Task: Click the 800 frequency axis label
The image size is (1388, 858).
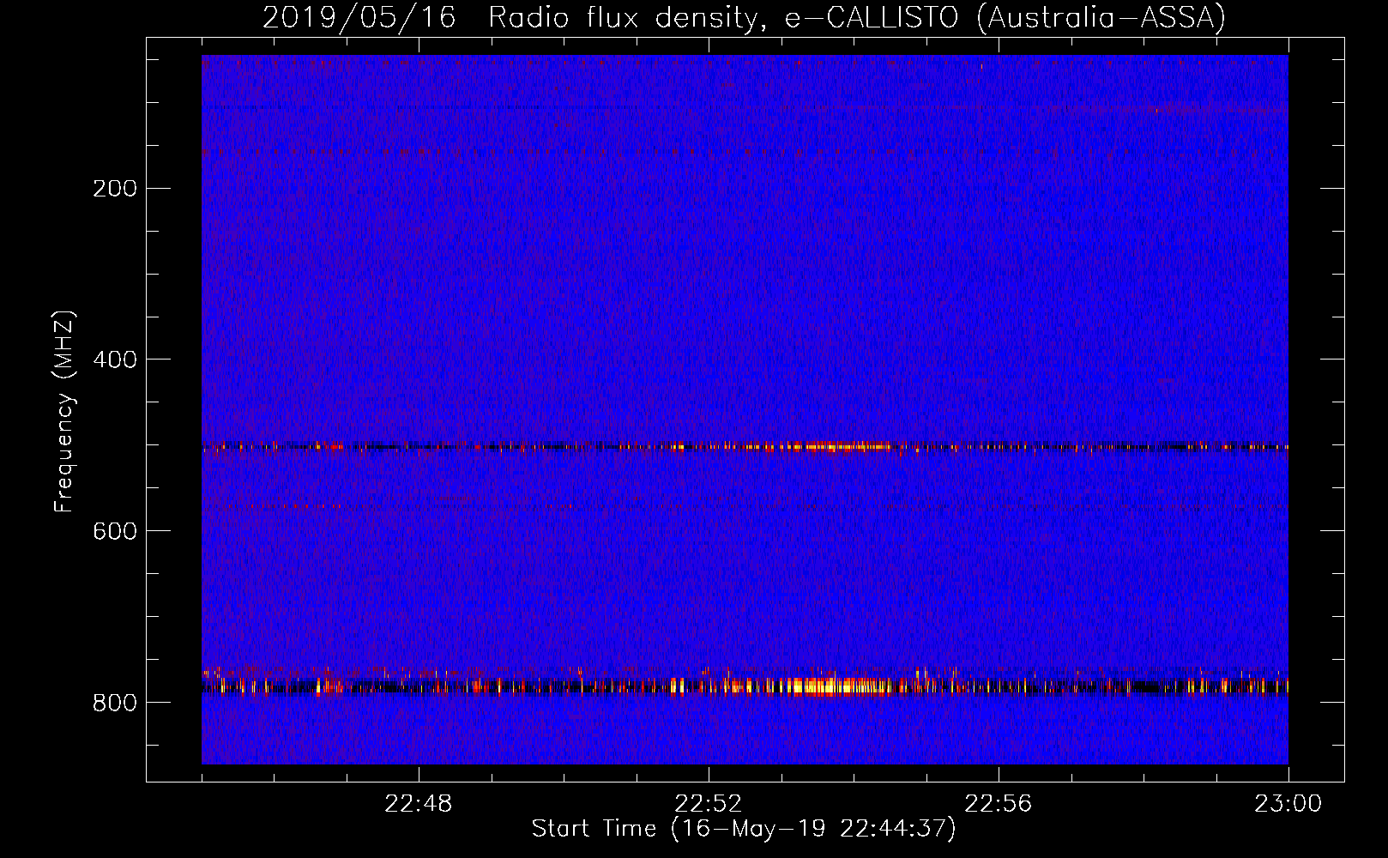Action: point(115,704)
